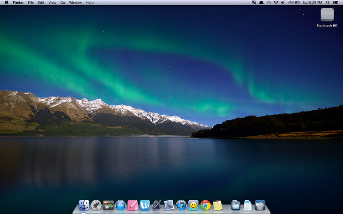This screenshot has width=343, height=214.
Task: Open the Apple menu
Action: [6, 3]
